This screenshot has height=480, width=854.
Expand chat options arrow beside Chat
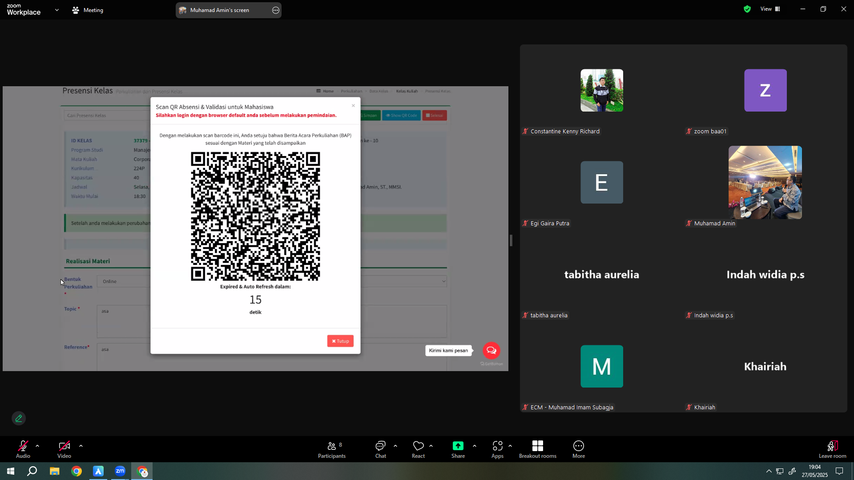point(395,446)
